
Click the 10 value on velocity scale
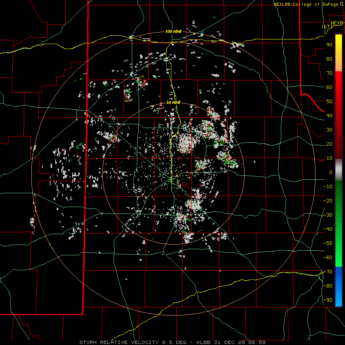(x=329, y=158)
